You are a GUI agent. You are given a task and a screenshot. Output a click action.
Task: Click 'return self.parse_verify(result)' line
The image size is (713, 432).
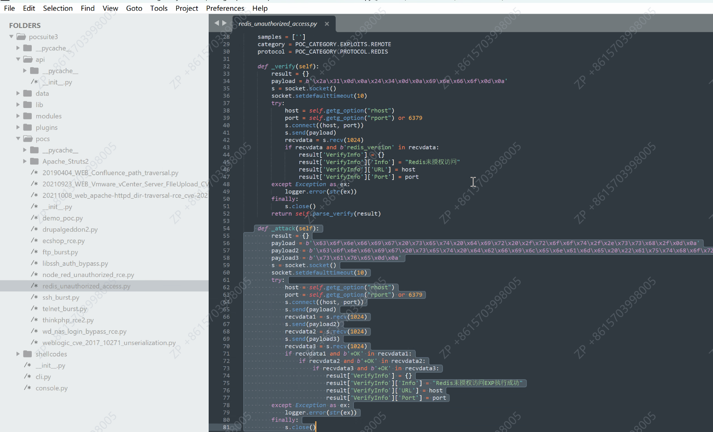(x=326, y=214)
